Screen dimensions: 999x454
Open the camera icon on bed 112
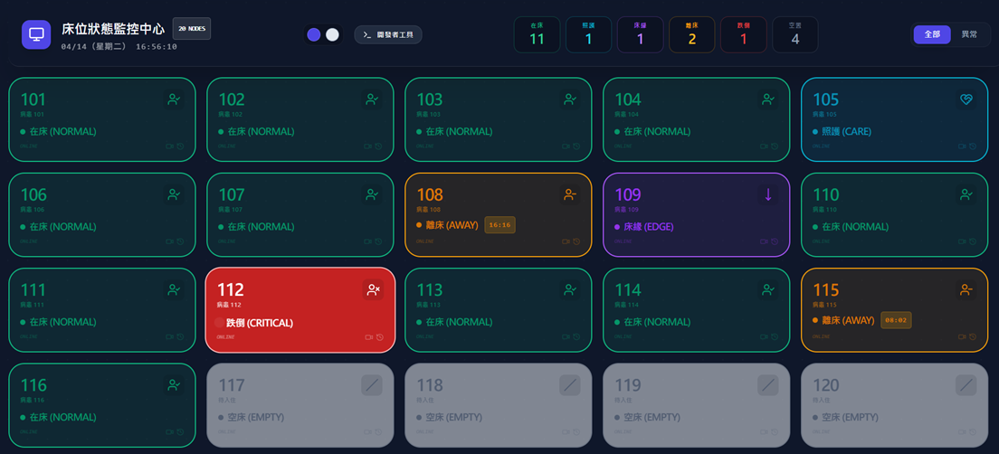click(x=369, y=336)
